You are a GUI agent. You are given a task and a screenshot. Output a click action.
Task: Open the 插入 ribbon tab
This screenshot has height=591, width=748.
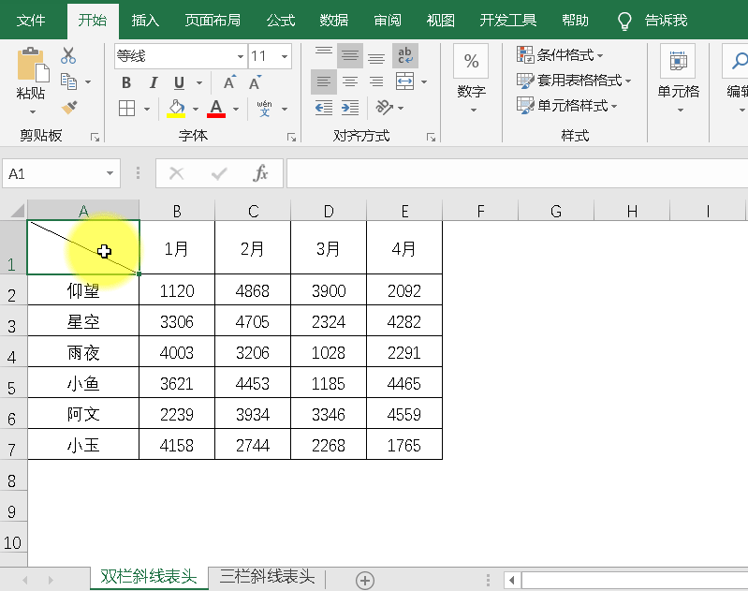coord(145,20)
